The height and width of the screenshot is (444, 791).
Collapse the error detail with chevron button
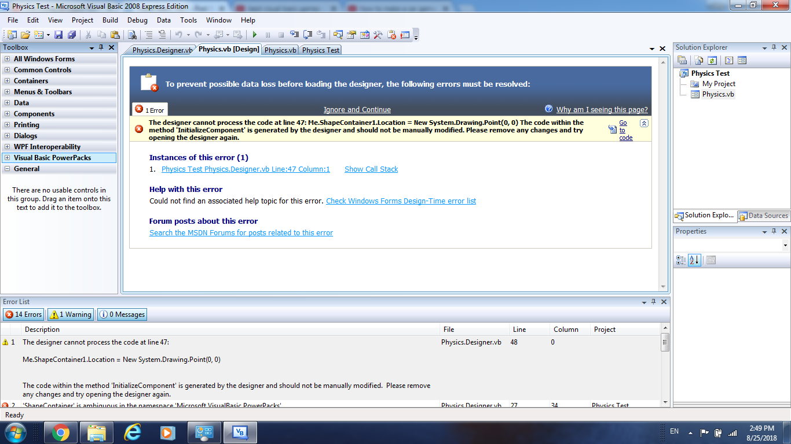(x=644, y=123)
